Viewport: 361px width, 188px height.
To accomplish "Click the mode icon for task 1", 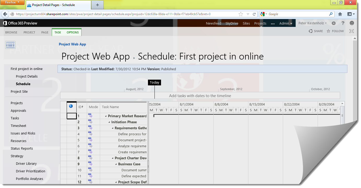I will (x=90, y=116).
